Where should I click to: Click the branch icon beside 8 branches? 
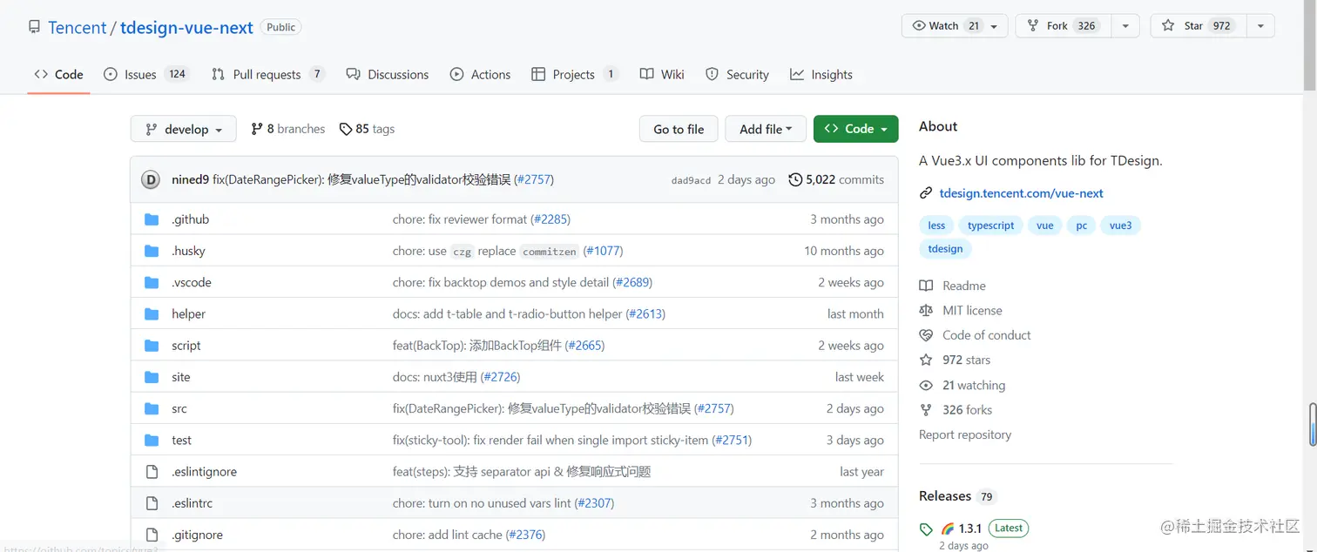tap(257, 129)
